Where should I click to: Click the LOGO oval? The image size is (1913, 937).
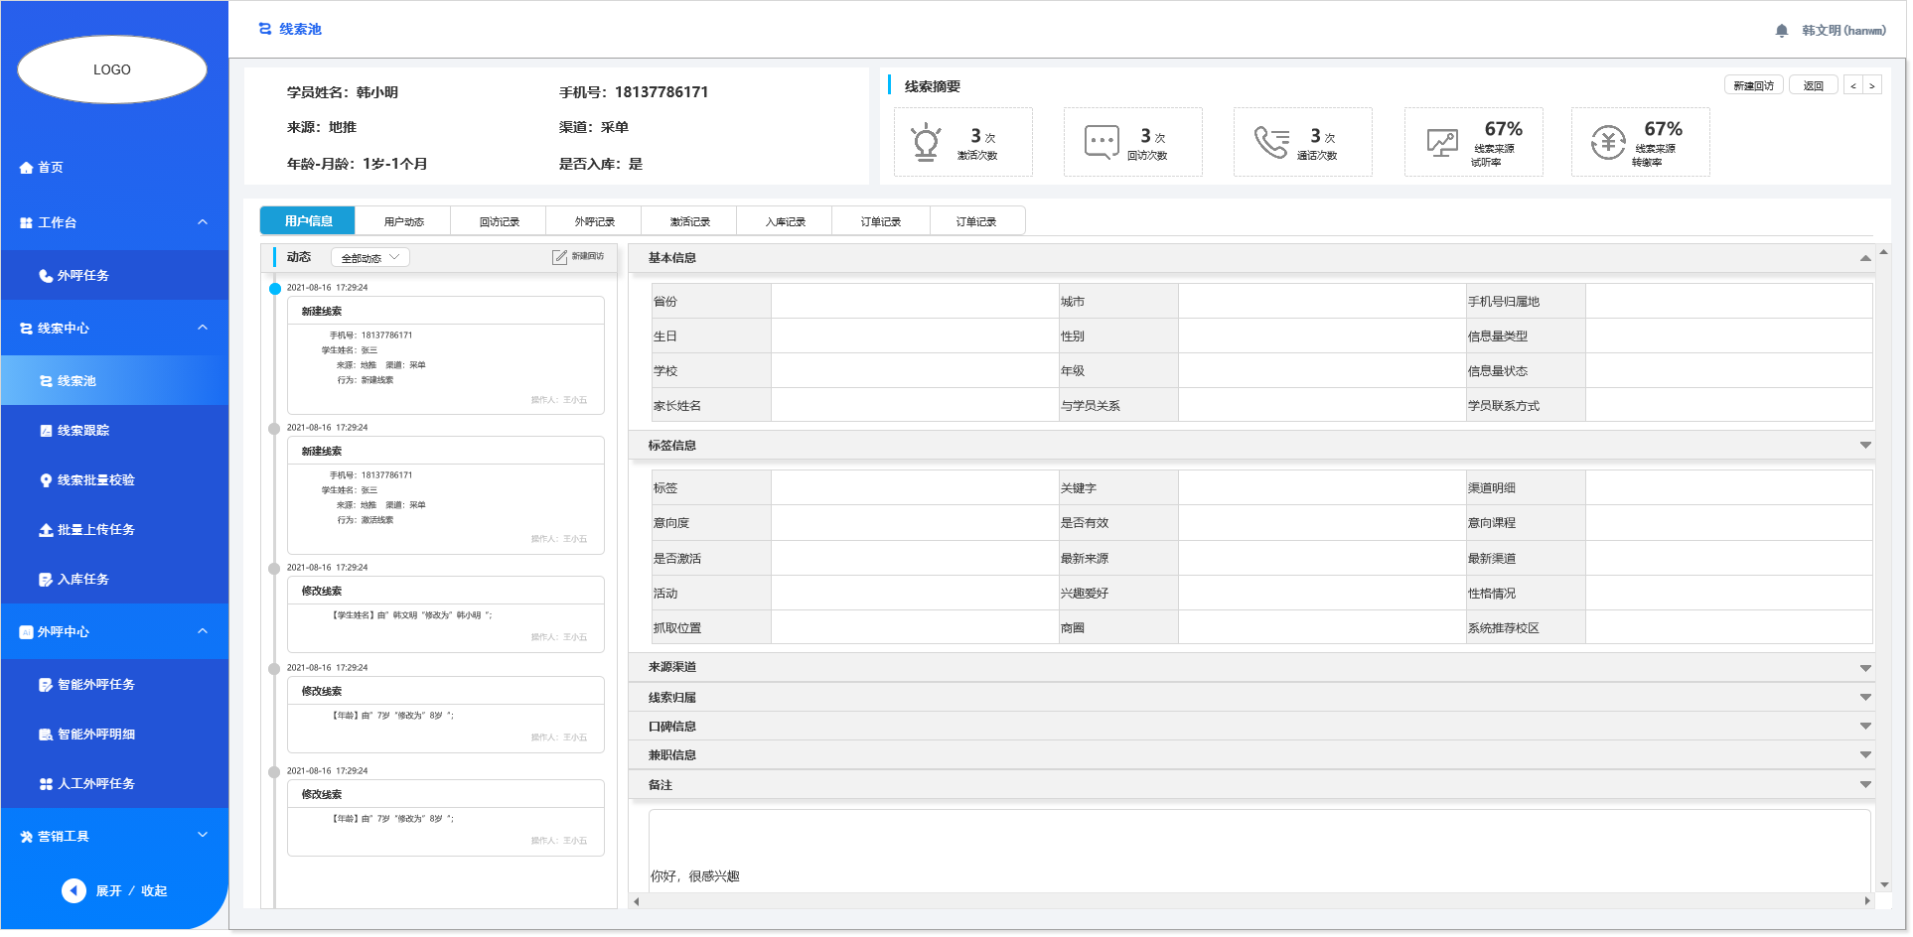pyautogui.click(x=112, y=69)
